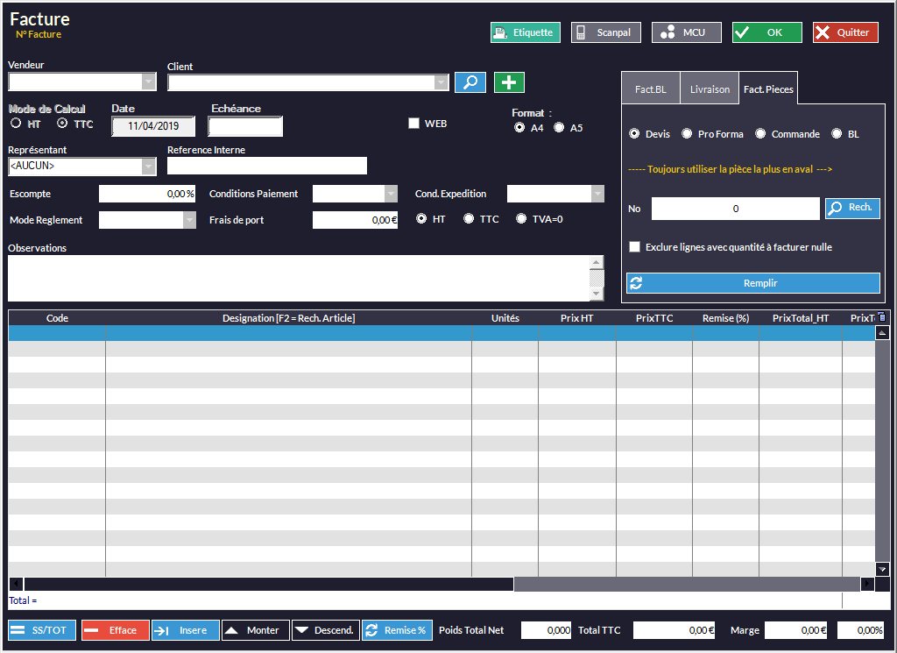Click the MCU button

coord(686,32)
